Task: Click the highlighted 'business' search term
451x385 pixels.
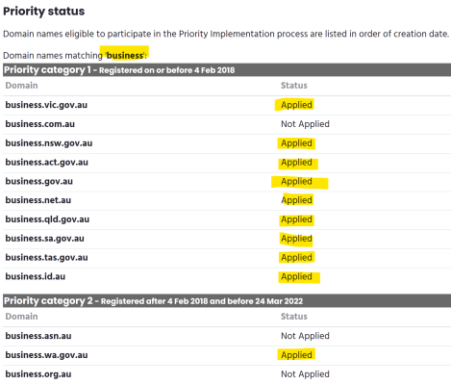Action: point(125,56)
